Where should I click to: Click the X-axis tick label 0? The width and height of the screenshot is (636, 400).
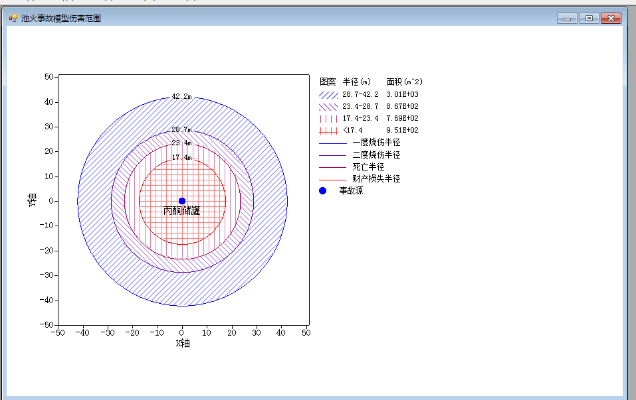181,333
